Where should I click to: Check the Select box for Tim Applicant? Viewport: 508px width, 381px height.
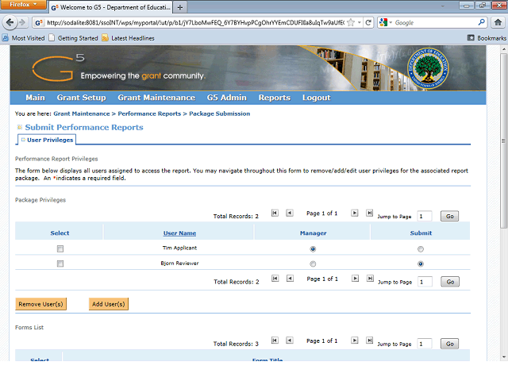coord(60,248)
